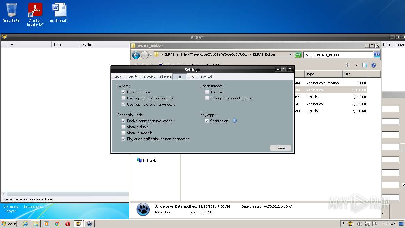Toggle Use Top most for other windows
Viewport: 405px width, 228px height.
pos(123,104)
